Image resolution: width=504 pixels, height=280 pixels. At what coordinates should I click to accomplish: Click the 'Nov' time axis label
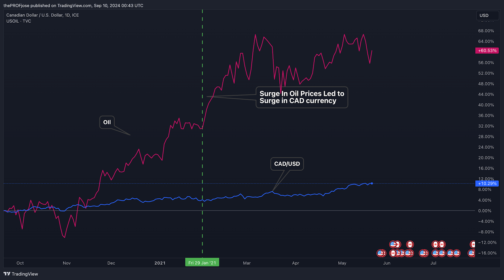[x=67, y=263]
